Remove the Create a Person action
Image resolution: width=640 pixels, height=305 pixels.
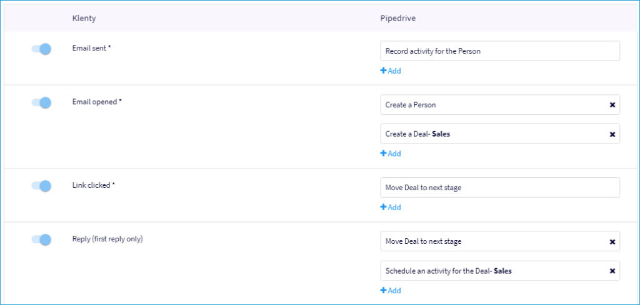[x=612, y=105]
